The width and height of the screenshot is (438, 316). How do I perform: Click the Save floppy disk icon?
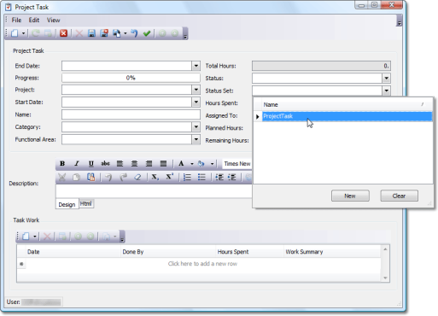(x=91, y=33)
